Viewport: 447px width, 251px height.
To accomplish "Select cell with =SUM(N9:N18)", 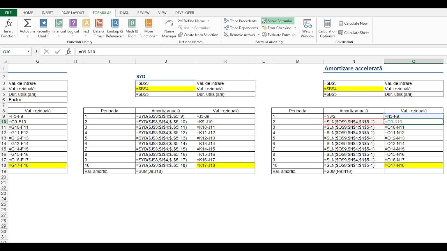I will click(x=354, y=171).
